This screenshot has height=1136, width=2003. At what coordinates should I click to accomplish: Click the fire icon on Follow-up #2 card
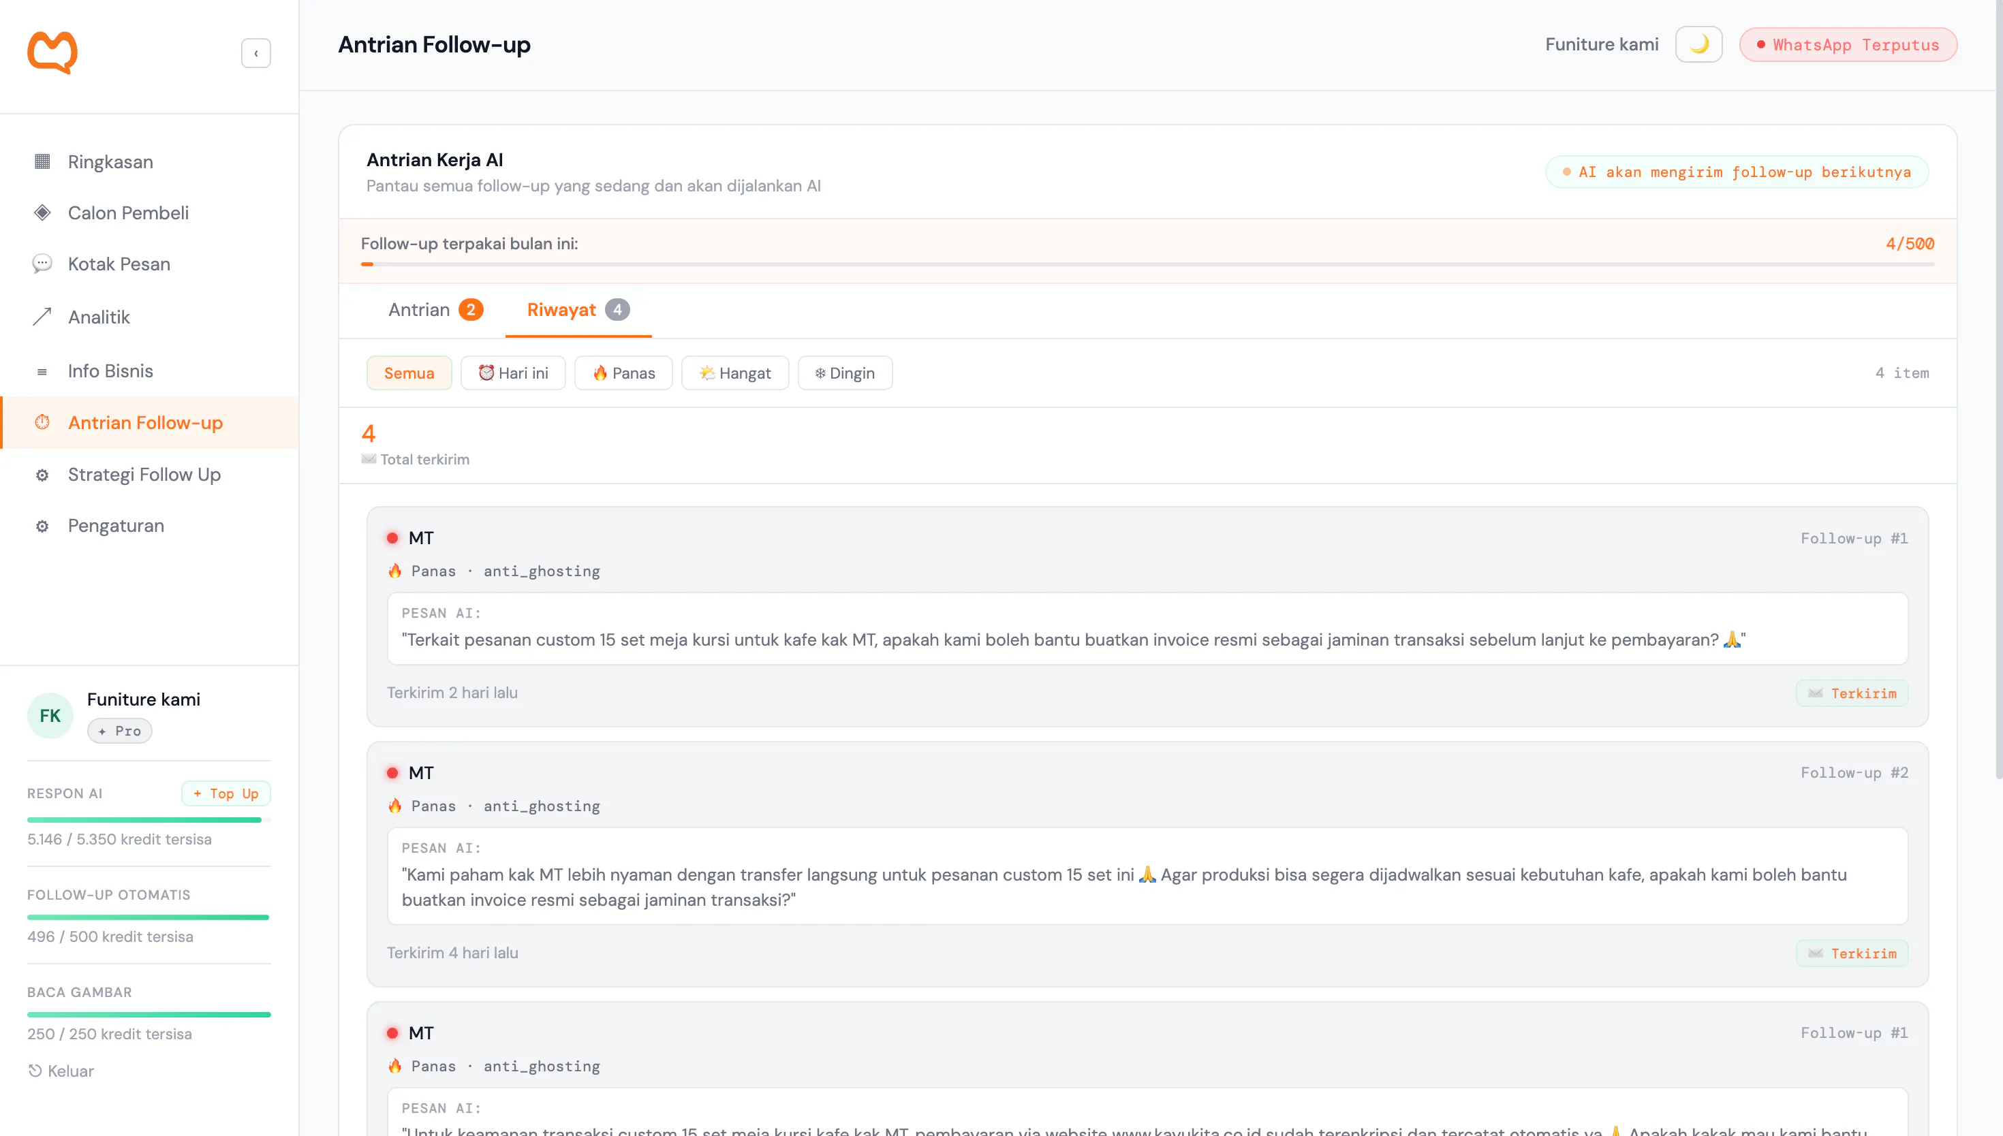(395, 805)
